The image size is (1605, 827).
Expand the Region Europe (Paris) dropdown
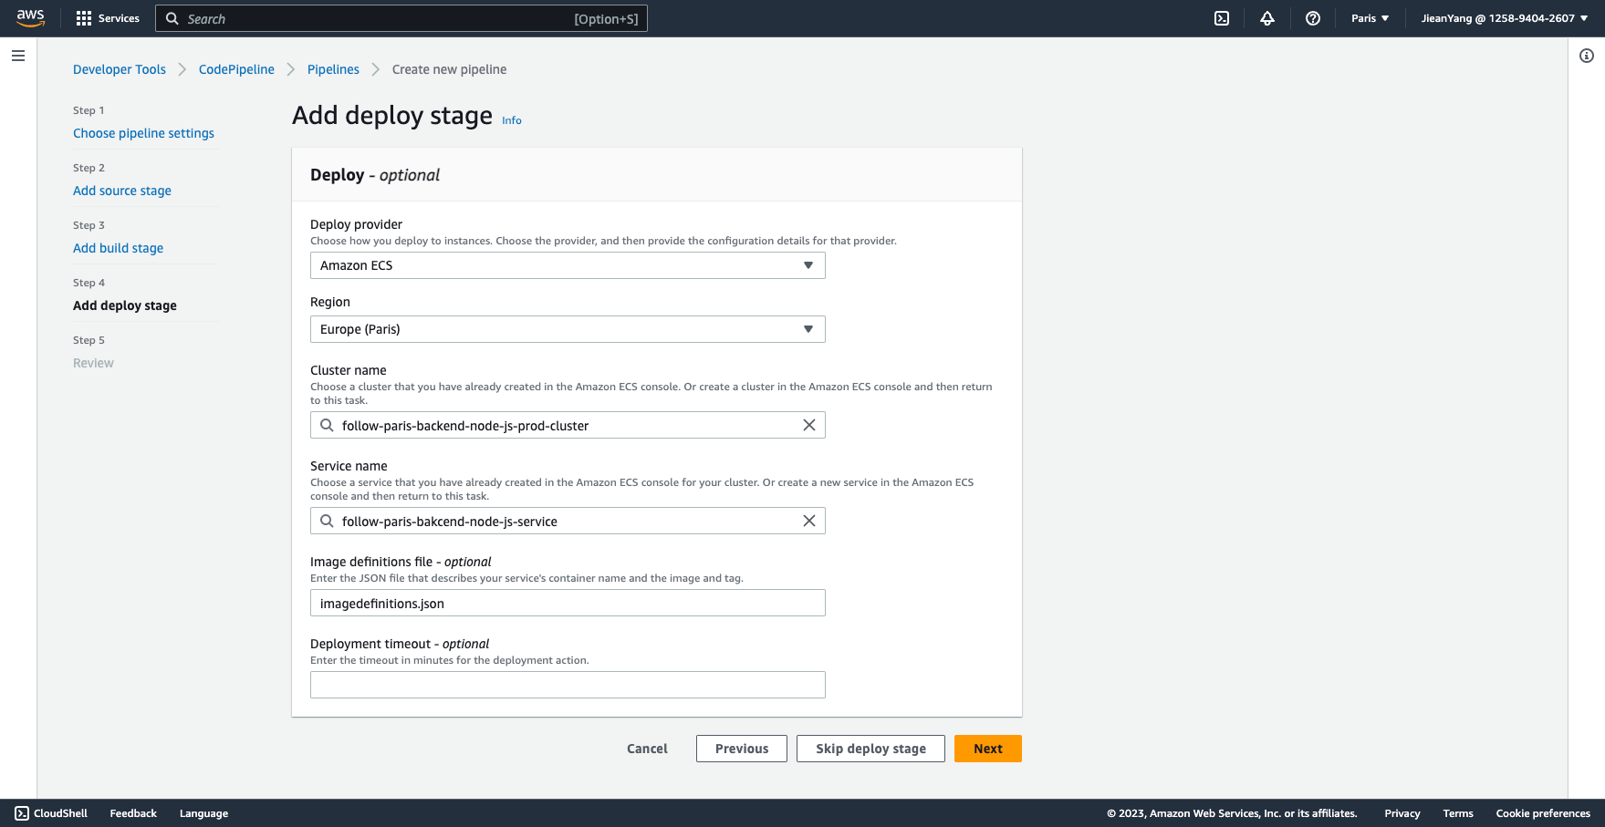tap(568, 329)
